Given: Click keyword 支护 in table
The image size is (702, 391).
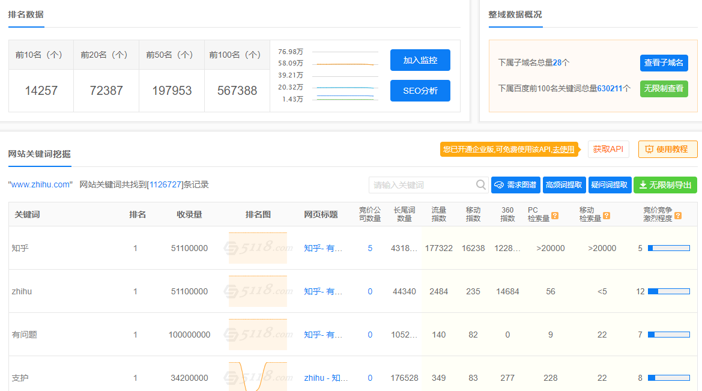Looking at the screenshot, I should [20, 378].
